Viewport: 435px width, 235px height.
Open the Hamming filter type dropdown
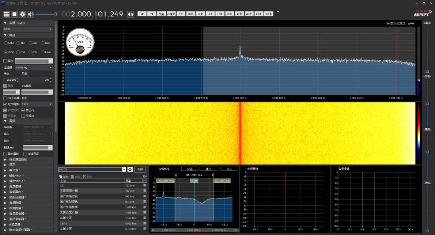pos(34,67)
